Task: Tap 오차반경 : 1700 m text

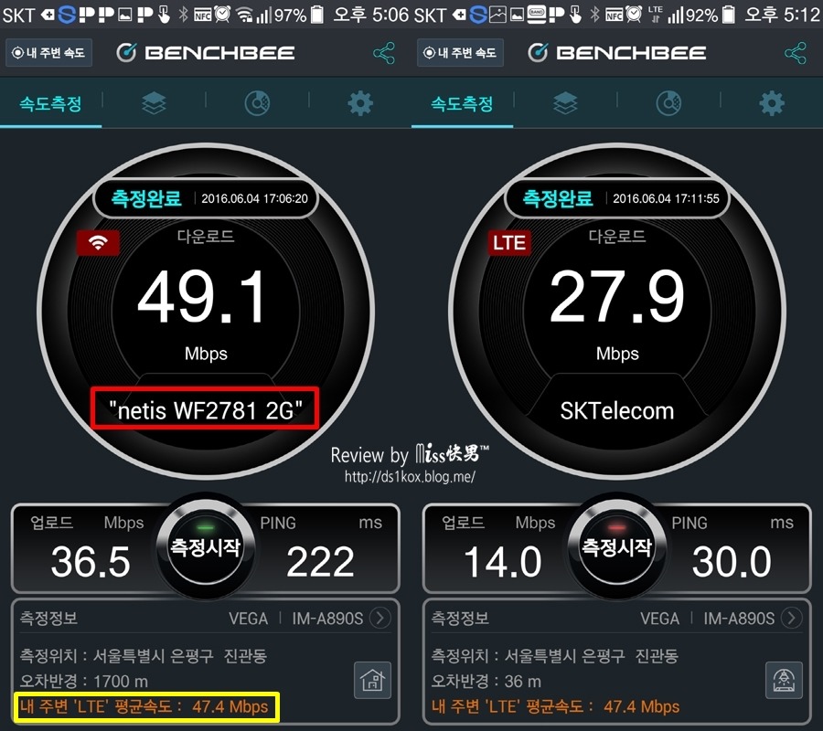Action: click(x=84, y=681)
